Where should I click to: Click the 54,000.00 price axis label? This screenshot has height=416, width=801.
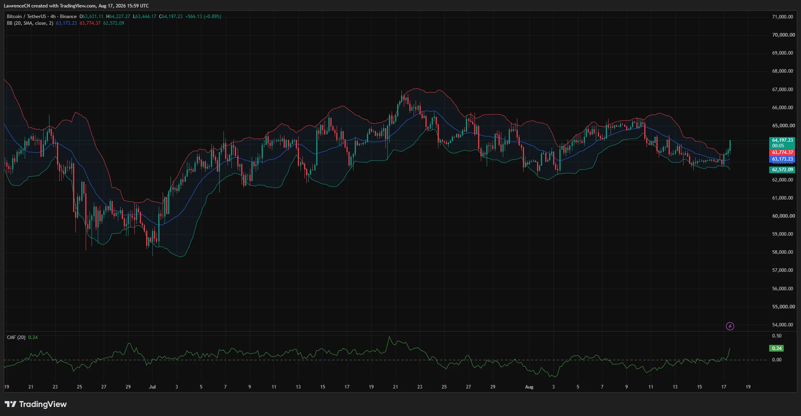[783, 325]
